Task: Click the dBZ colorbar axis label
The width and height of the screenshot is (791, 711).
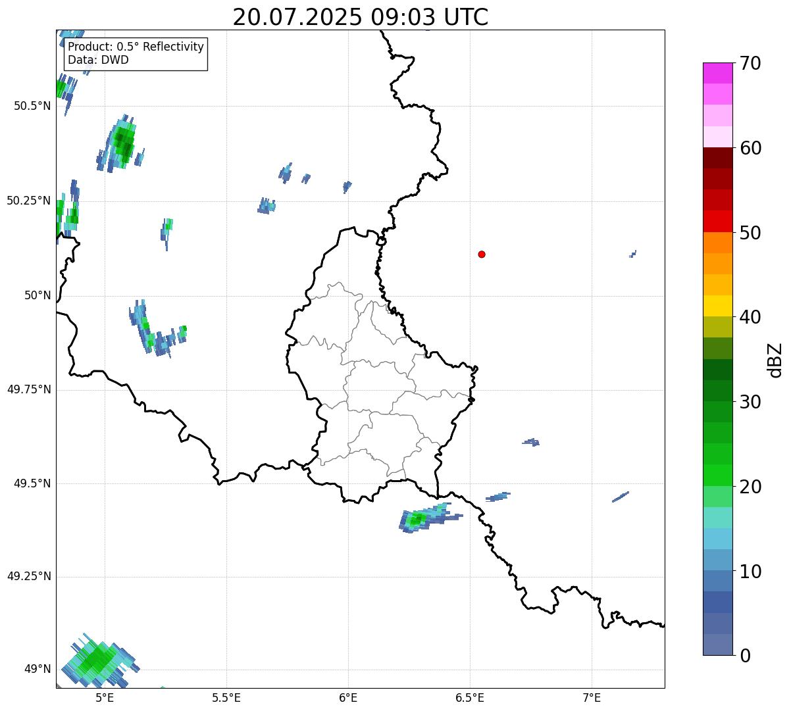Action: pos(775,360)
